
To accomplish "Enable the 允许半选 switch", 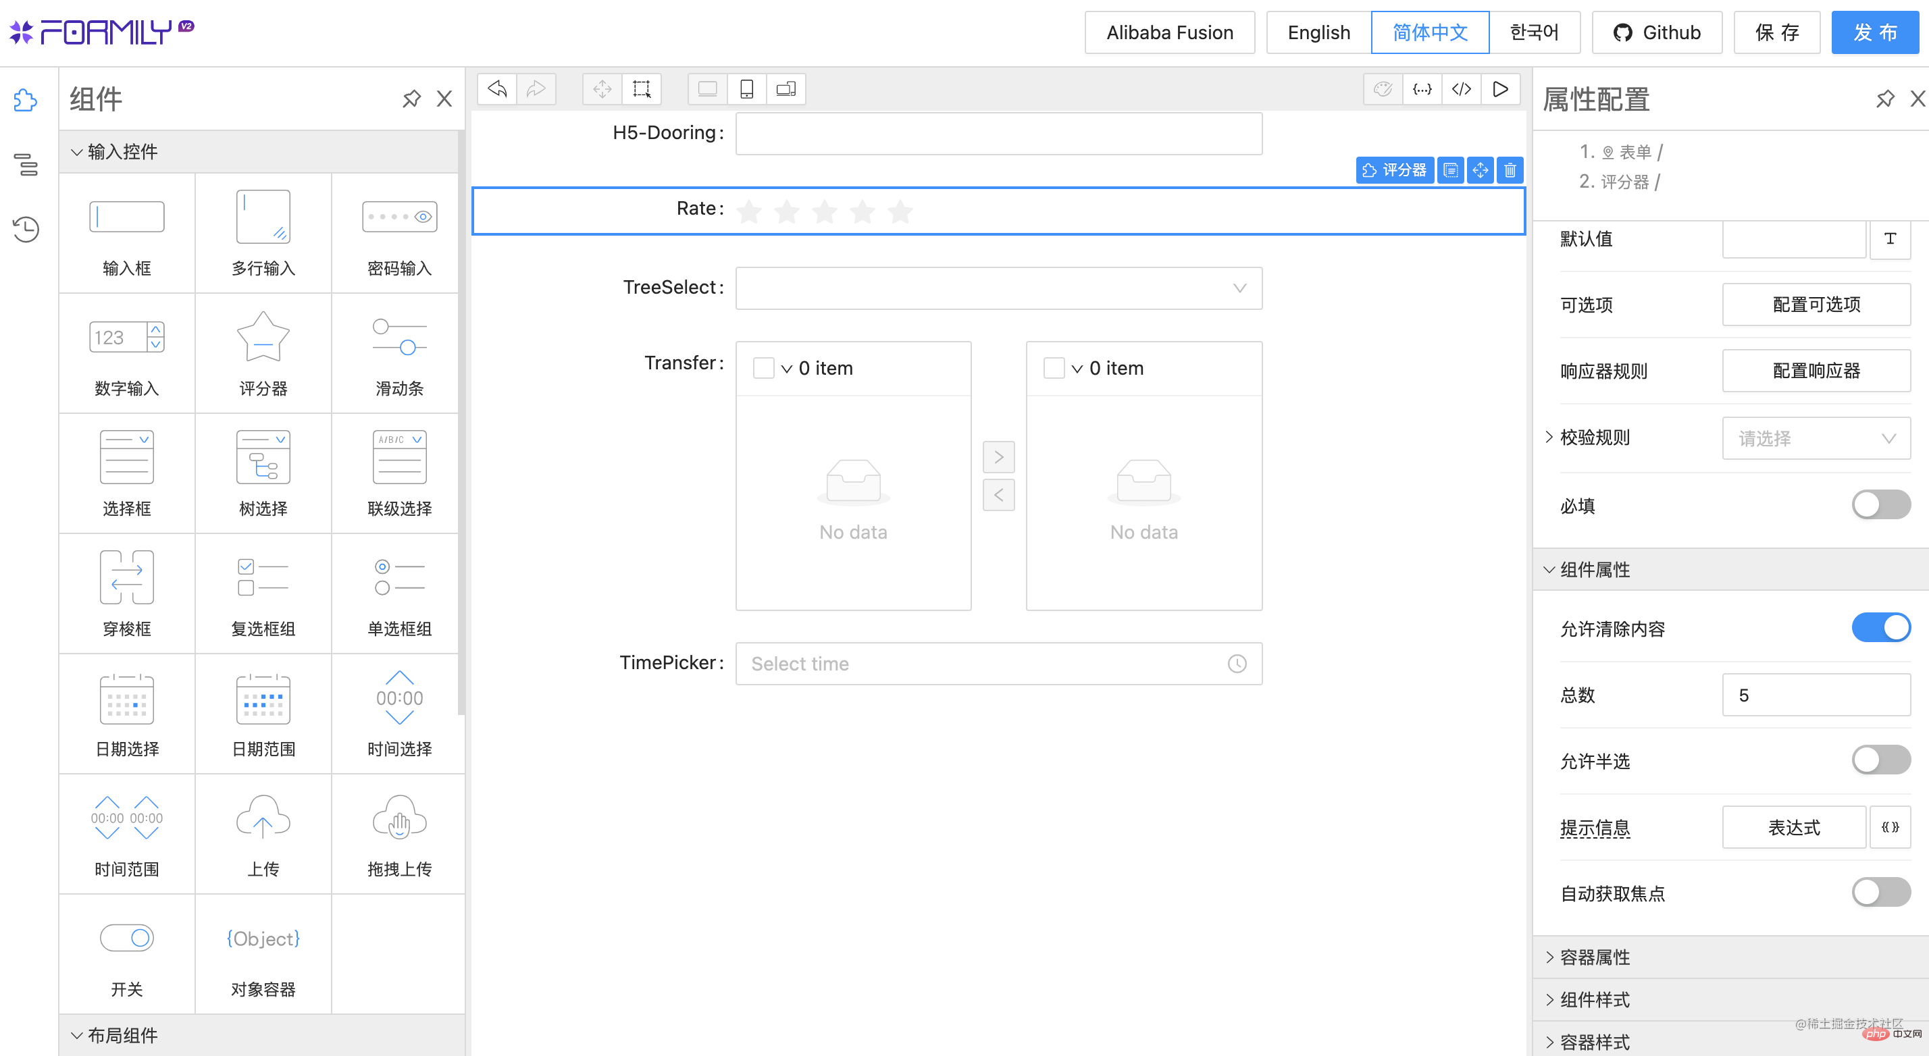I will coord(1880,760).
